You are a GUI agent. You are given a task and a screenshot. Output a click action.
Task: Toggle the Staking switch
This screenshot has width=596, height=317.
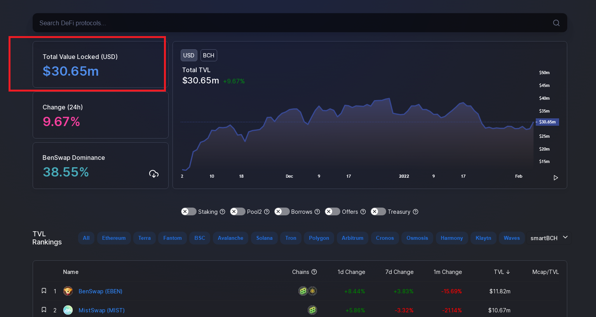[189, 211]
